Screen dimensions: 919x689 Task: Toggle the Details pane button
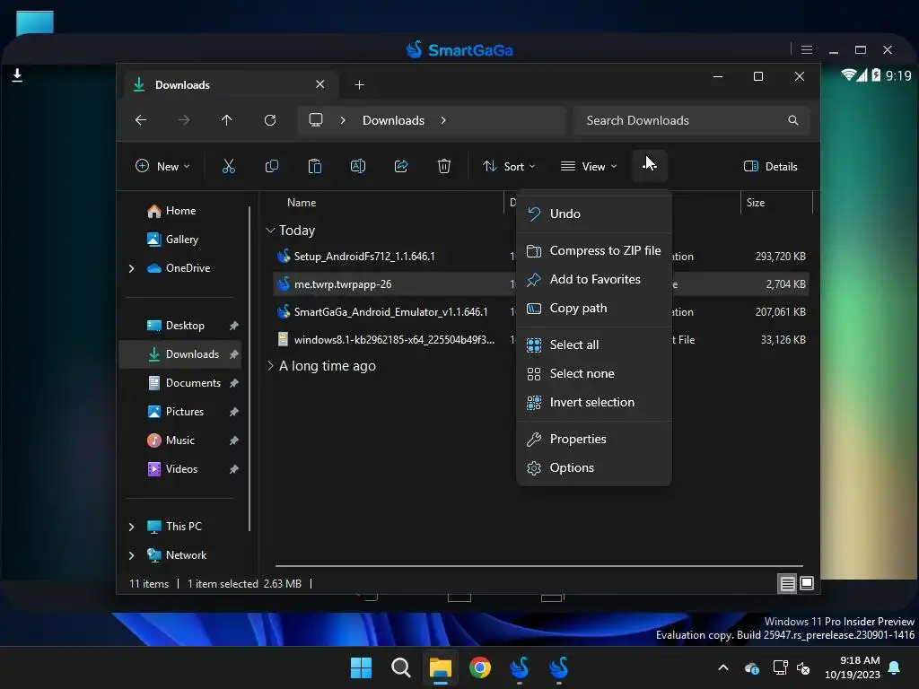(770, 166)
